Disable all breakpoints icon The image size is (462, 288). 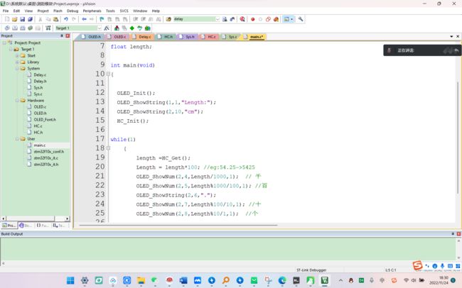[268, 19]
